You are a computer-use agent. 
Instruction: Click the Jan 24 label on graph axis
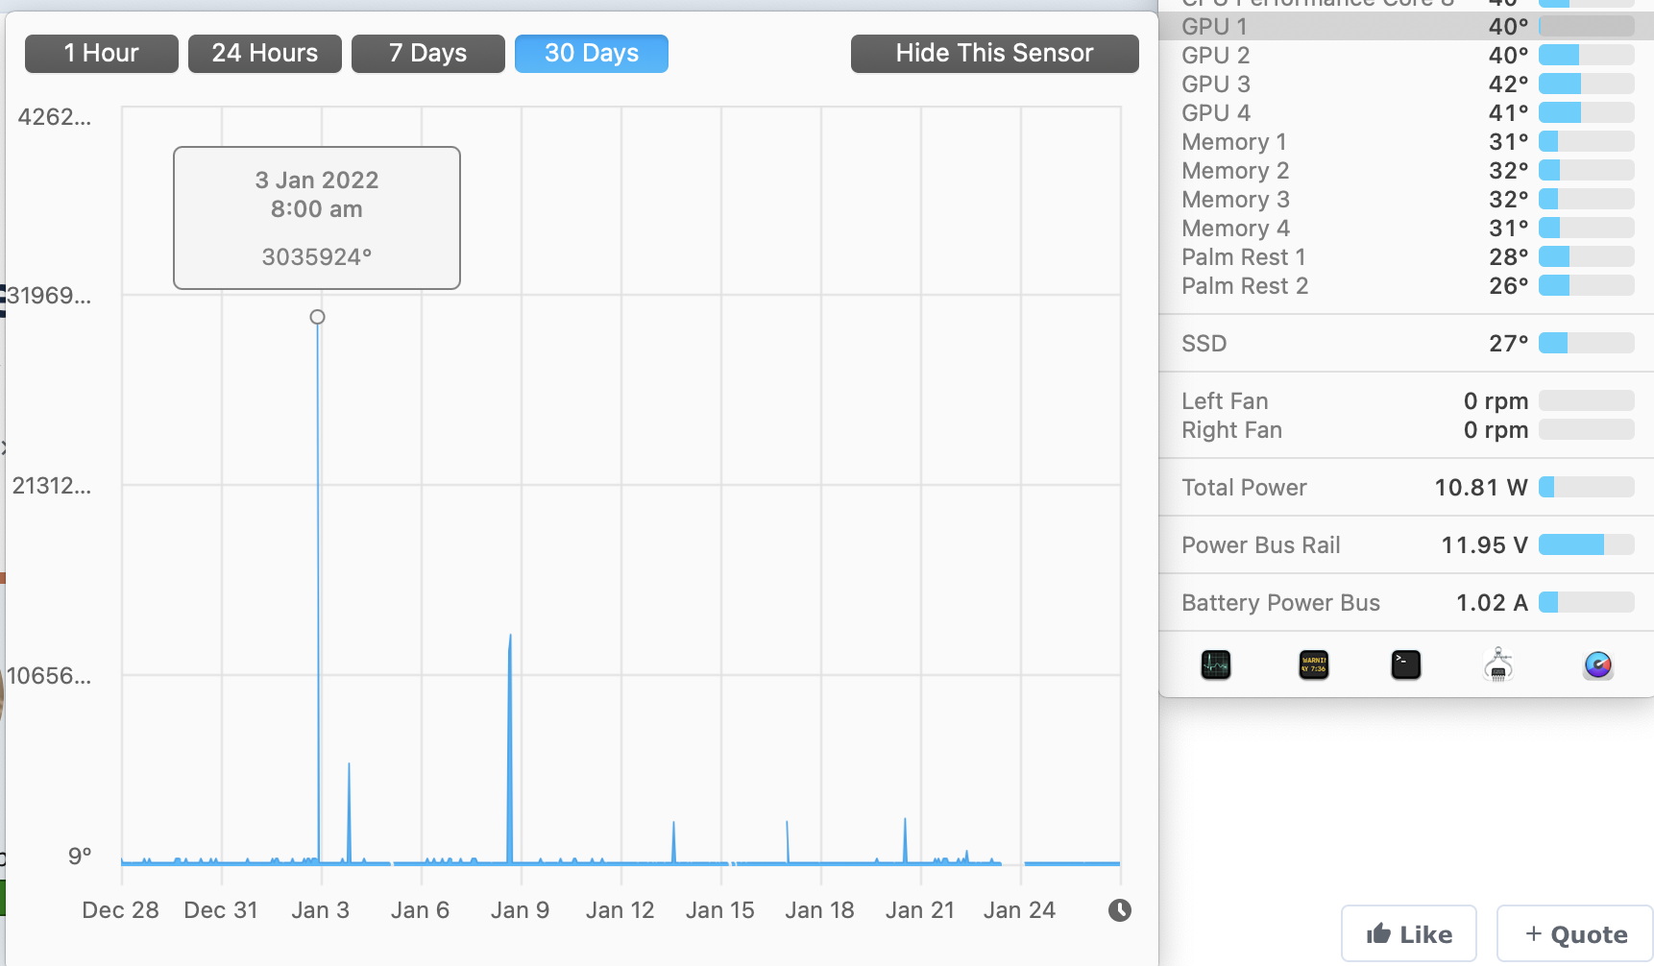click(1019, 910)
